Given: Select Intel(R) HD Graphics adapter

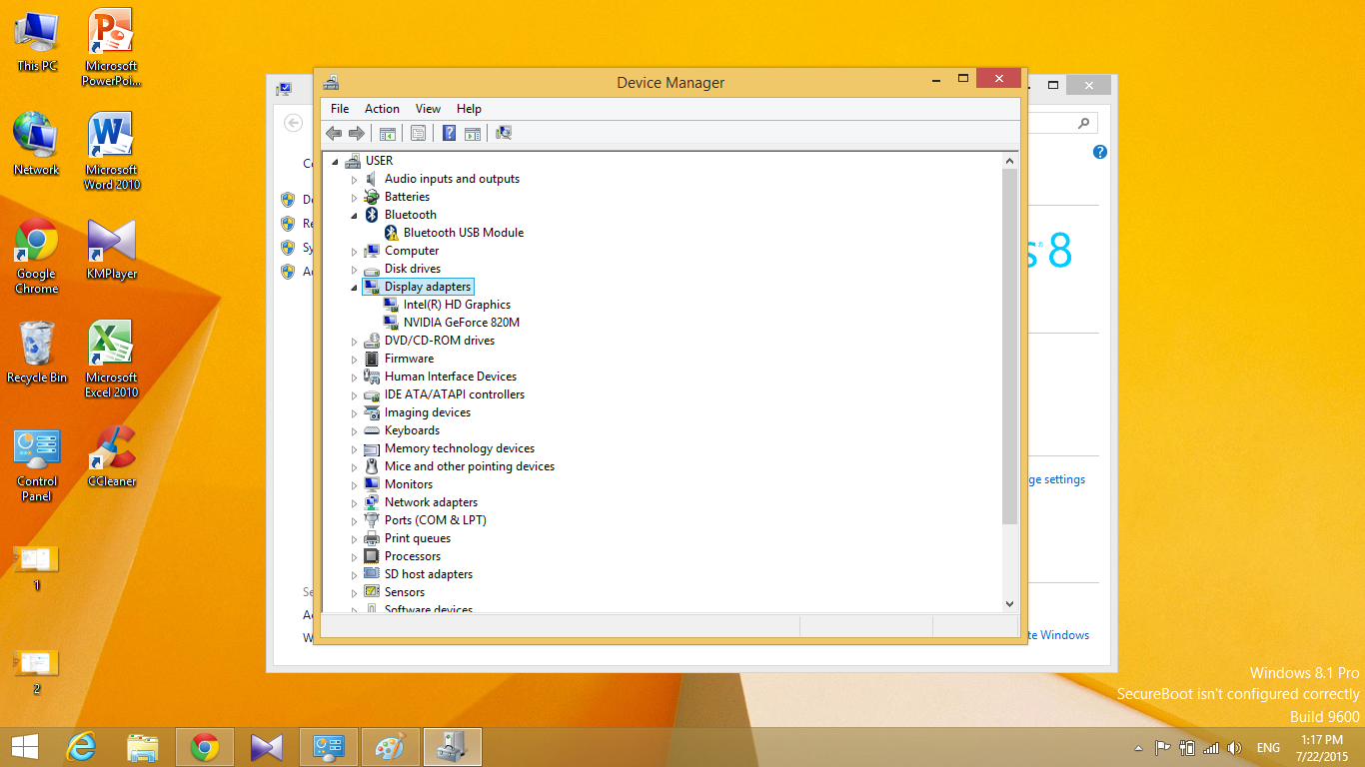Looking at the screenshot, I should click(x=457, y=305).
